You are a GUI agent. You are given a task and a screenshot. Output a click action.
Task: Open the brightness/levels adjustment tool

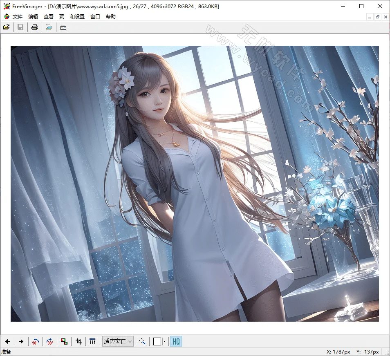(93, 341)
